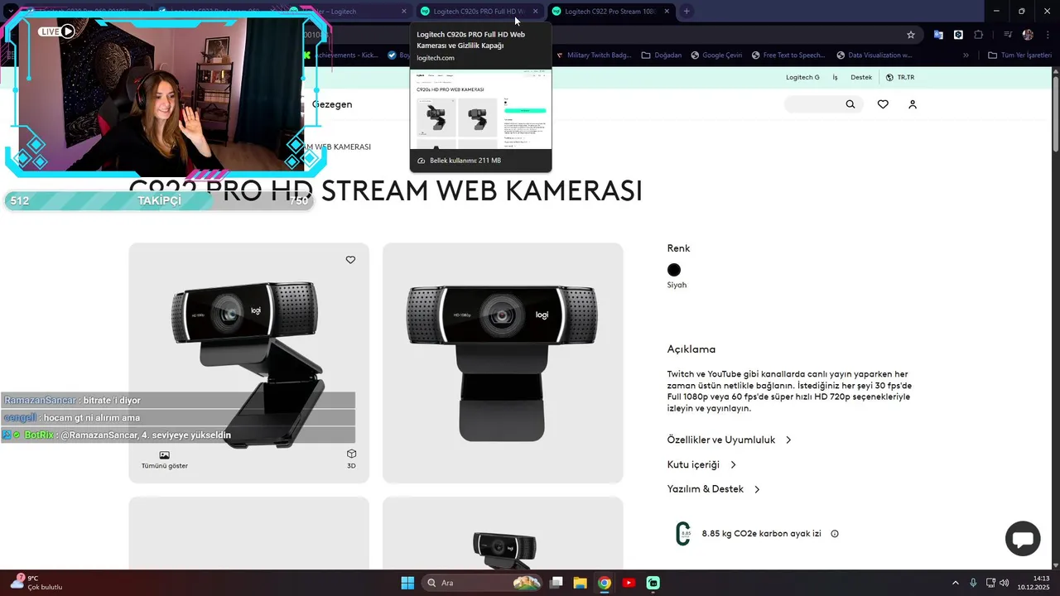Screen dimensions: 1060x596
Task: Close the Logitech C920s PRO tab
Action: click(x=535, y=12)
